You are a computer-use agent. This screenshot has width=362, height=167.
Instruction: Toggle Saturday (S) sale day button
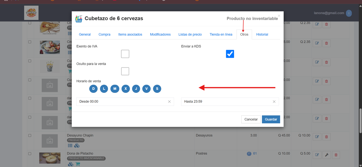point(157,89)
